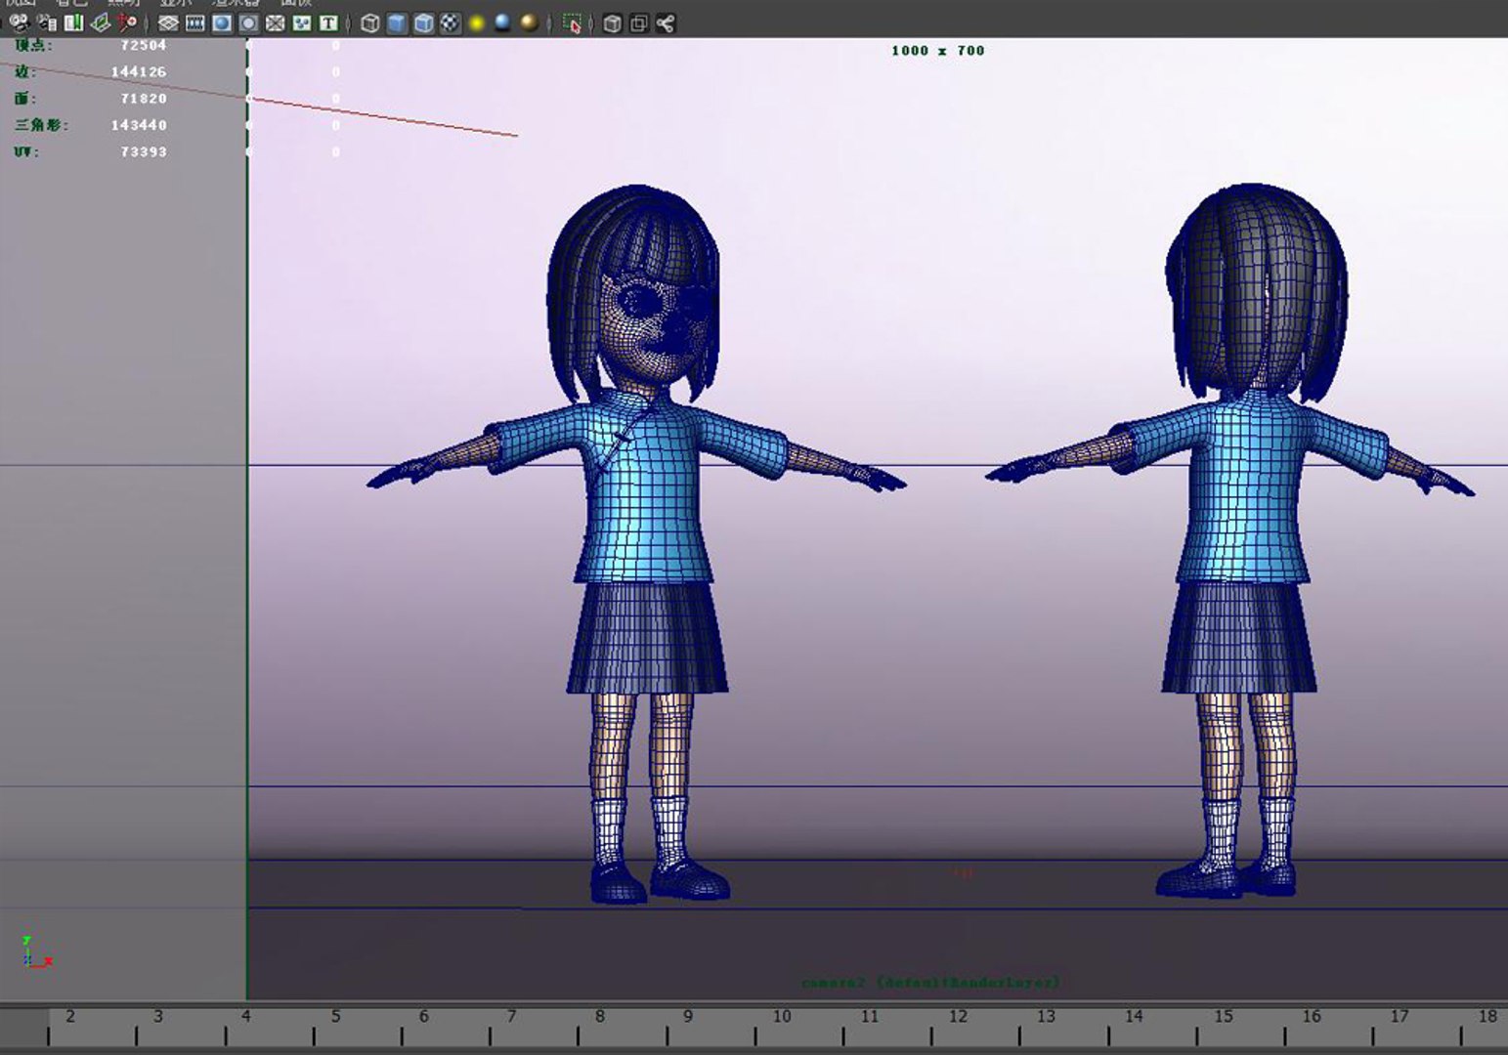Click the Select Camera icon
The width and height of the screenshot is (1508, 1055).
click(x=19, y=22)
